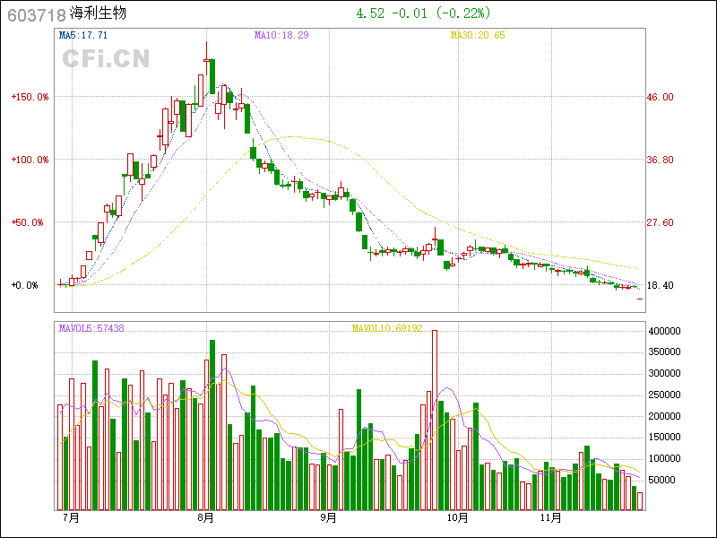717x538 pixels.
Task: Click the CFi.CN watermark logo
Action: (105, 58)
